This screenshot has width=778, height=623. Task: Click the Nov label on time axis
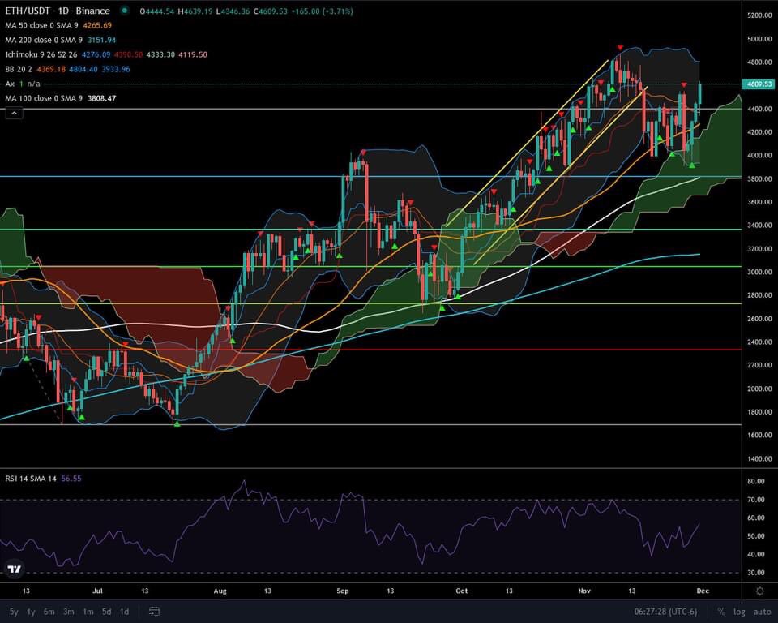coord(584,591)
